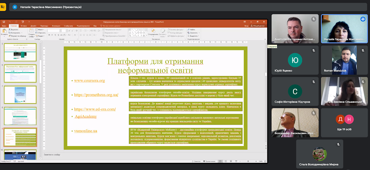The height and width of the screenshot is (170, 370).
Task: Open the Shape Fill (Заливка фигуры) dropdown
Action: point(176,29)
